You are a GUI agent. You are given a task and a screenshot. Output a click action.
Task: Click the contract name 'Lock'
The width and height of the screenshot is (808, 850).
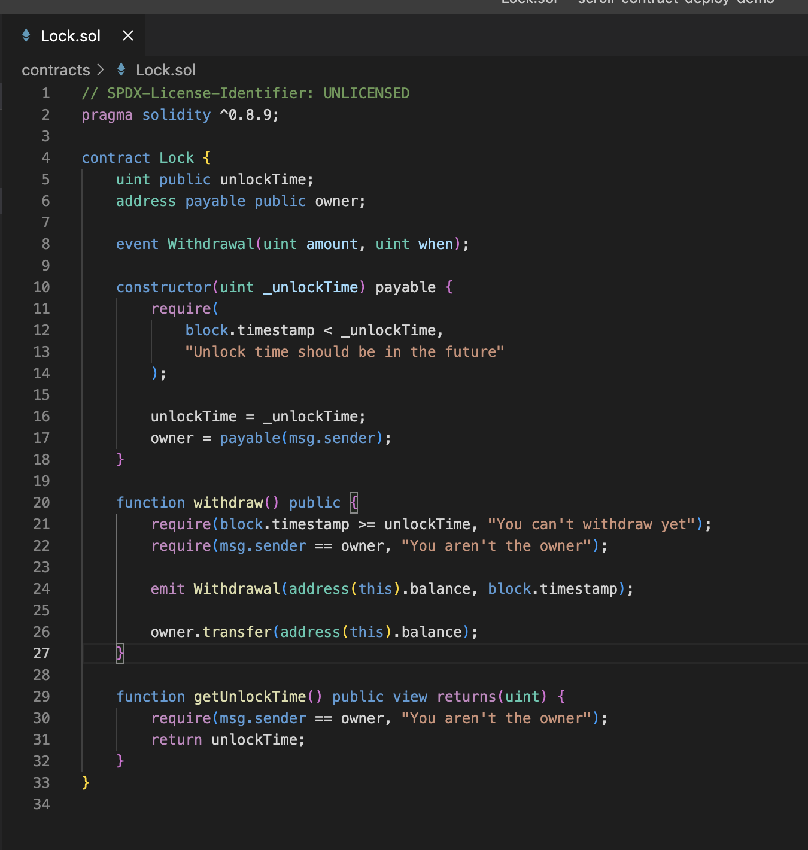pos(177,158)
